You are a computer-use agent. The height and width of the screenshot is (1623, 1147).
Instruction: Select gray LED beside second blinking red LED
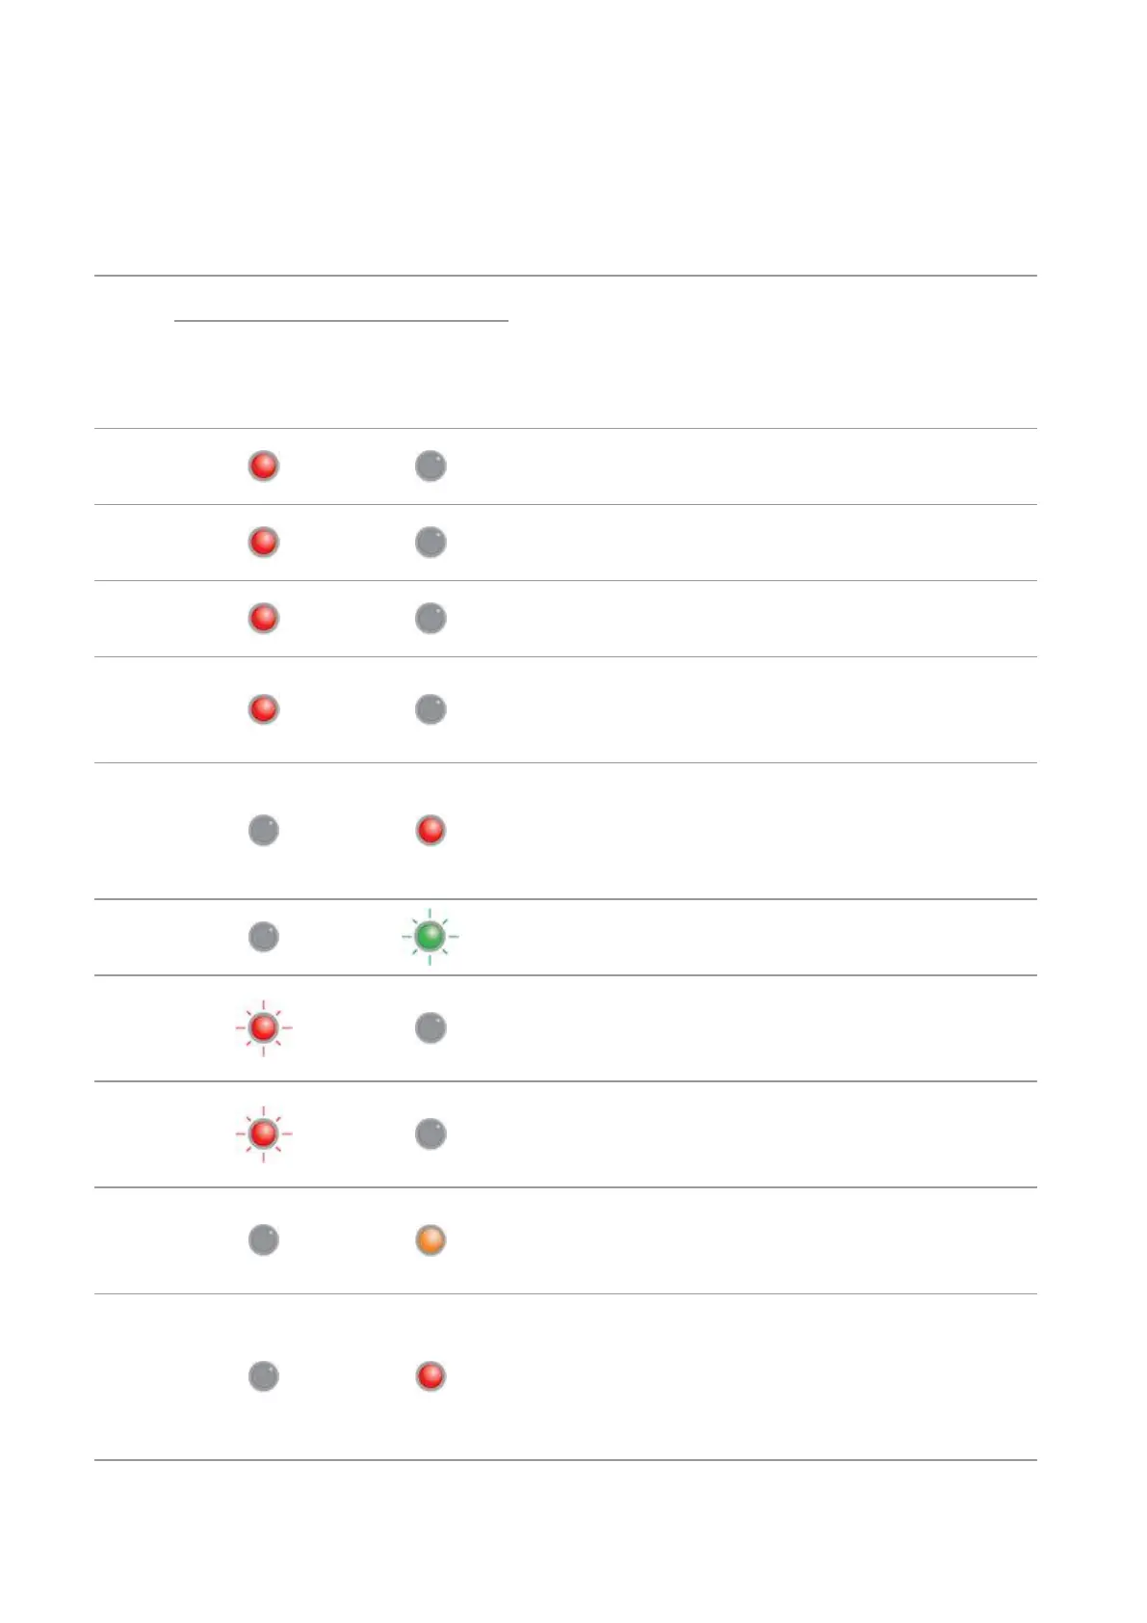pyautogui.click(x=430, y=1133)
